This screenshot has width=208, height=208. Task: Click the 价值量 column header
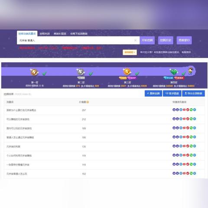(83, 102)
